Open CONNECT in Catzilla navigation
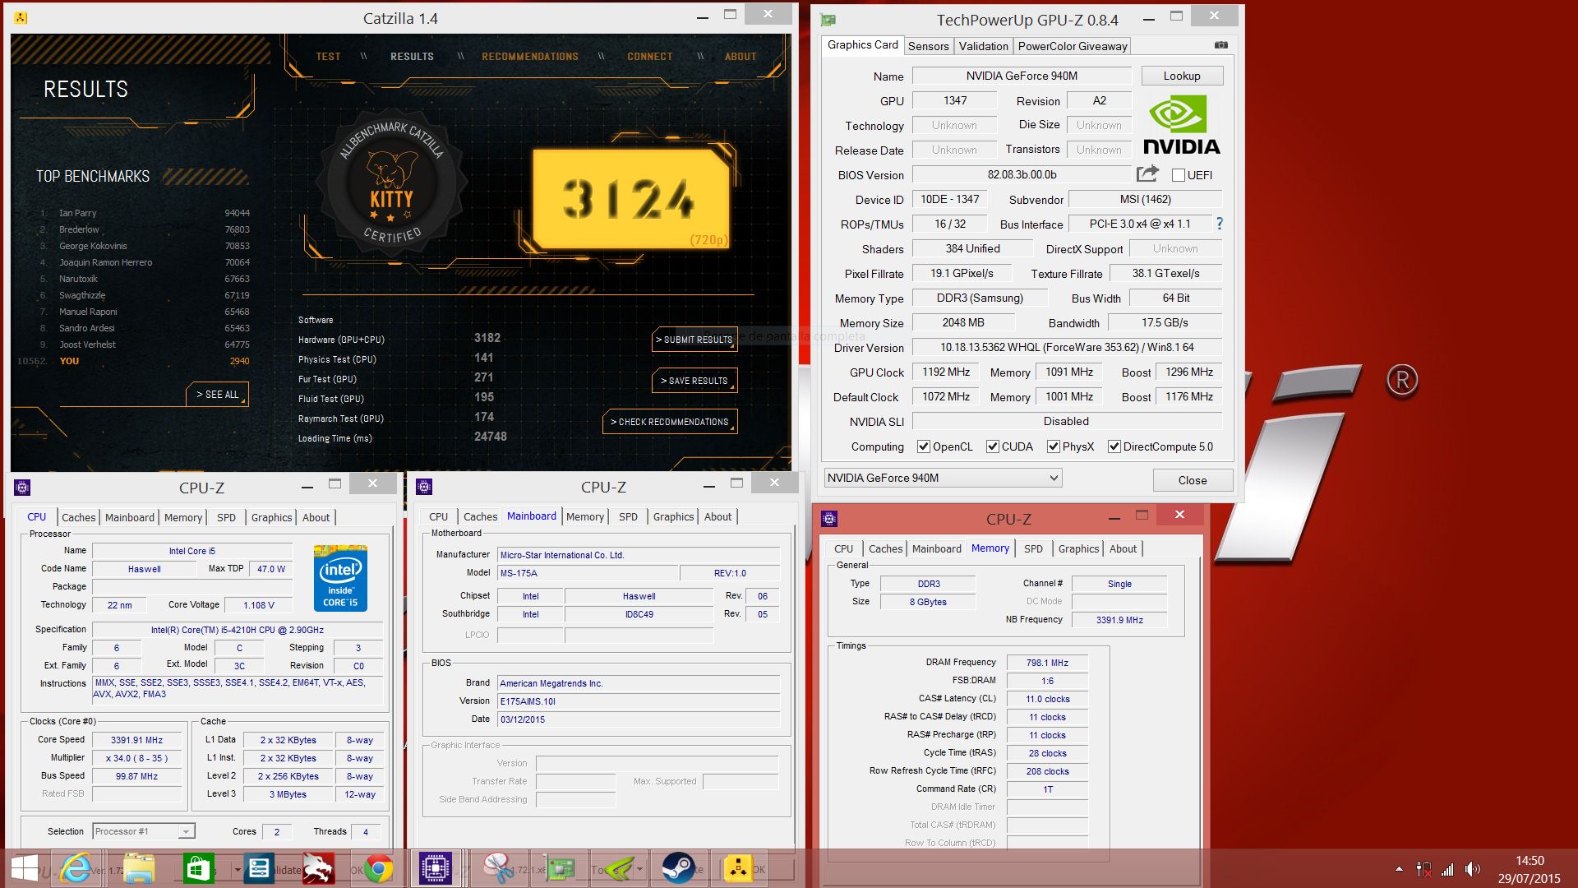The height and width of the screenshot is (888, 1578). pos(650,57)
